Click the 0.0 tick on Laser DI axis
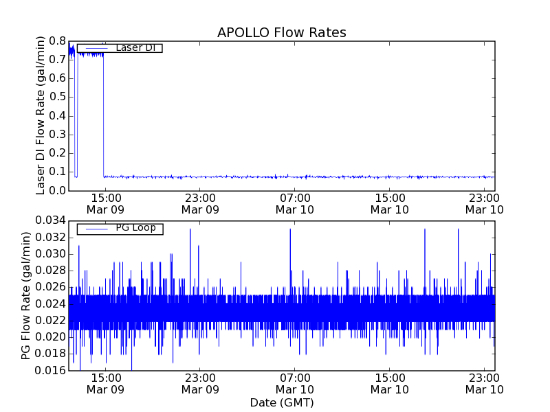The height and width of the screenshot is (412, 550). click(56, 190)
